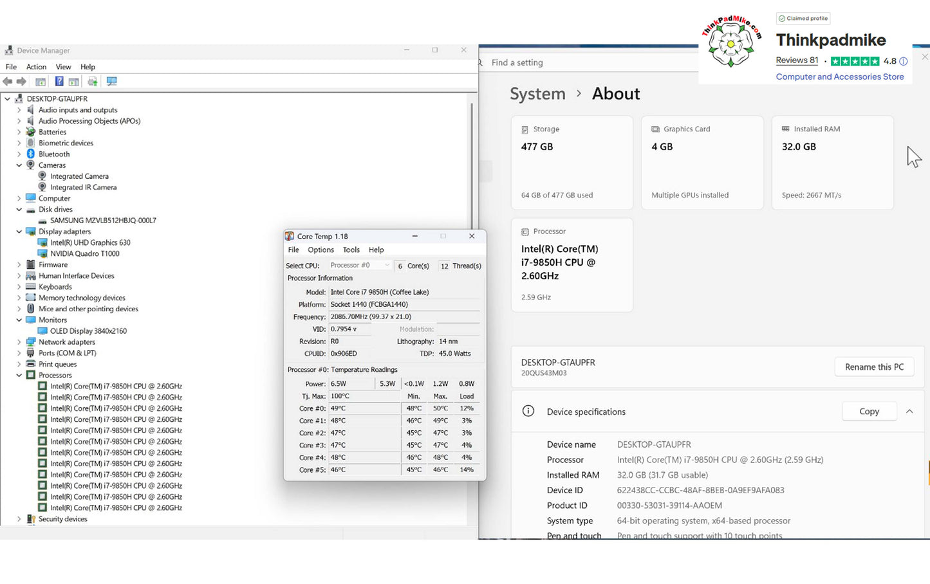
Task: Click the Cameras webcam category icon
Action: [30, 165]
